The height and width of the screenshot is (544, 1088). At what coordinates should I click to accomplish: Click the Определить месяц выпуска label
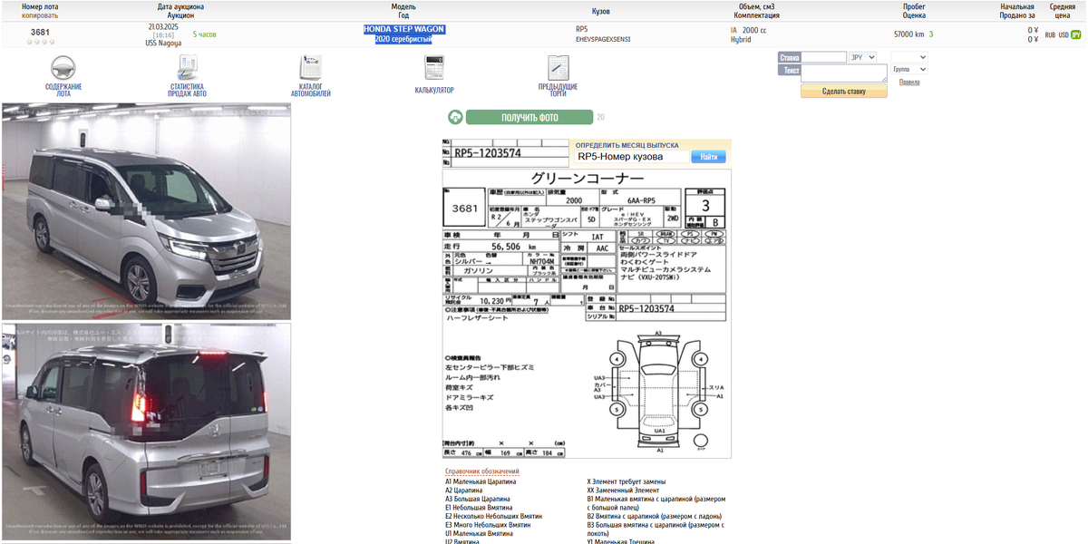(x=627, y=145)
